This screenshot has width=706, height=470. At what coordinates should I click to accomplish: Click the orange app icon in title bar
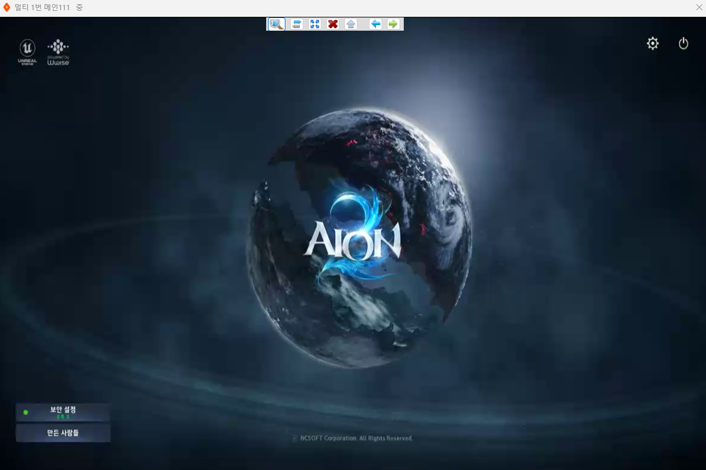pyautogui.click(x=7, y=7)
